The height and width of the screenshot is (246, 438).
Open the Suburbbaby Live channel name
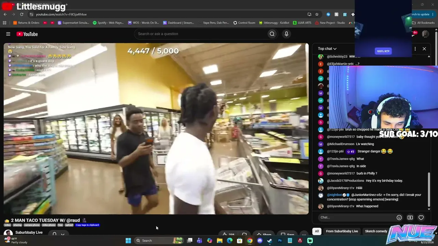click(x=29, y=233)
